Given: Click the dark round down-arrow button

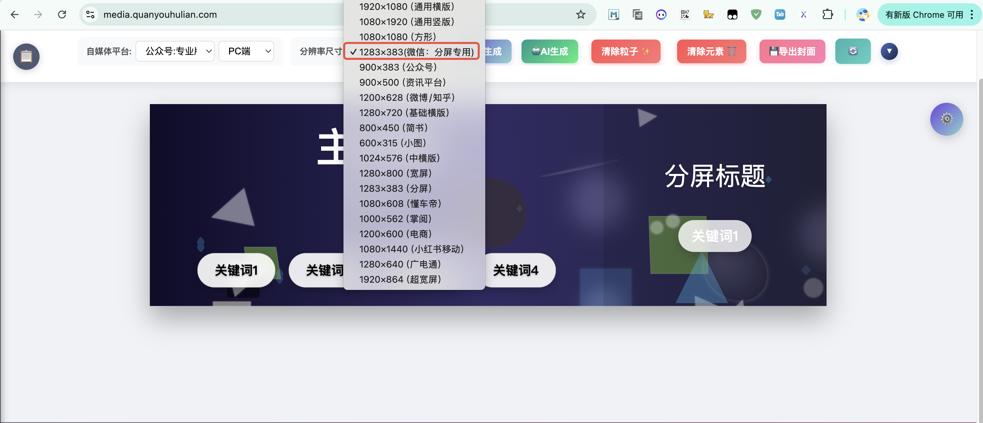Looking at the screenshot, I should pos(889,51).
